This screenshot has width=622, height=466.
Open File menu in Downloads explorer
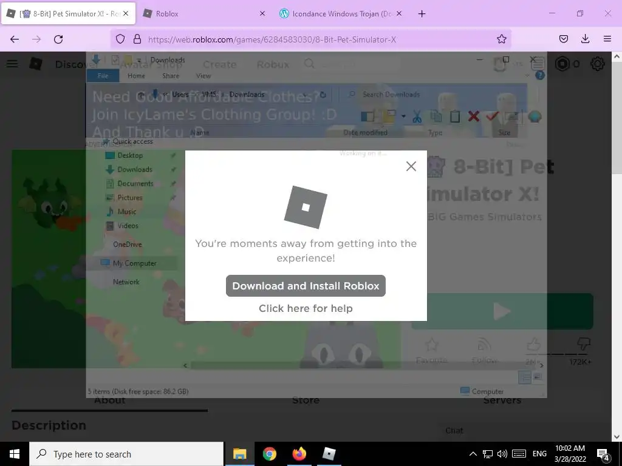[103, 76]
